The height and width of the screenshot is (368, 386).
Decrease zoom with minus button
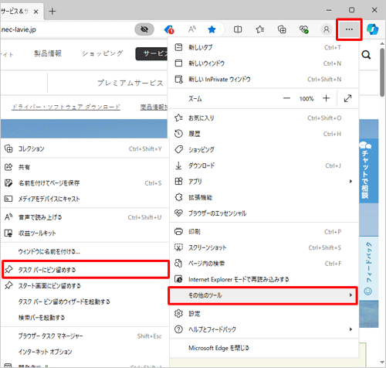[x=286, y=98]
